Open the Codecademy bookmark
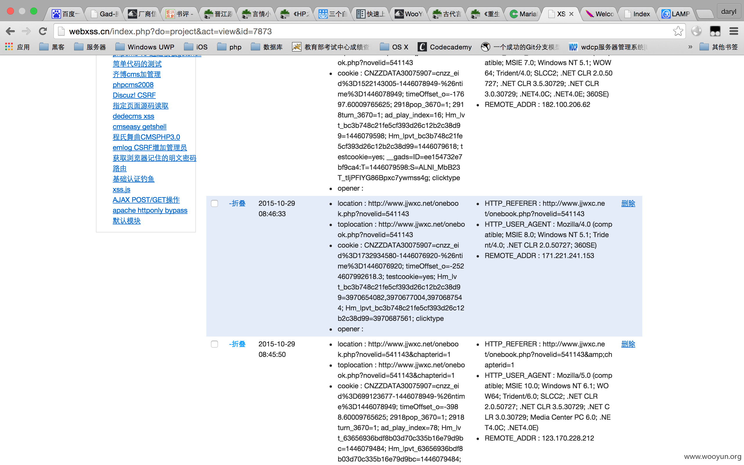Screen dimensions: 744x465 (445, 47)
